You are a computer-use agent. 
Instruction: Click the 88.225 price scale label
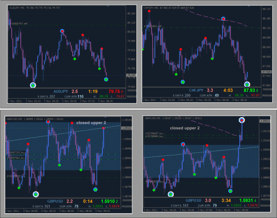click(x=267, y=9)
